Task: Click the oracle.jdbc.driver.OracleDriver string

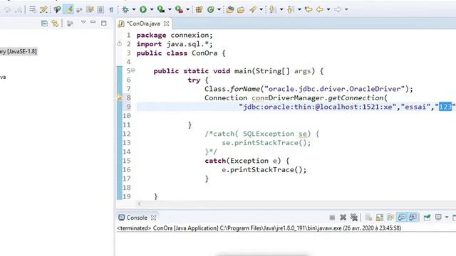Action: pyautogui.click(x=334, y=89)
